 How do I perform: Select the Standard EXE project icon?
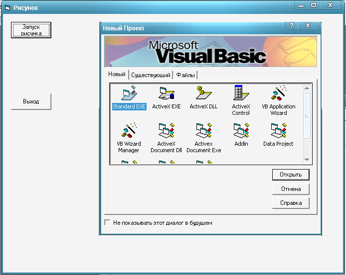point(129,93)
